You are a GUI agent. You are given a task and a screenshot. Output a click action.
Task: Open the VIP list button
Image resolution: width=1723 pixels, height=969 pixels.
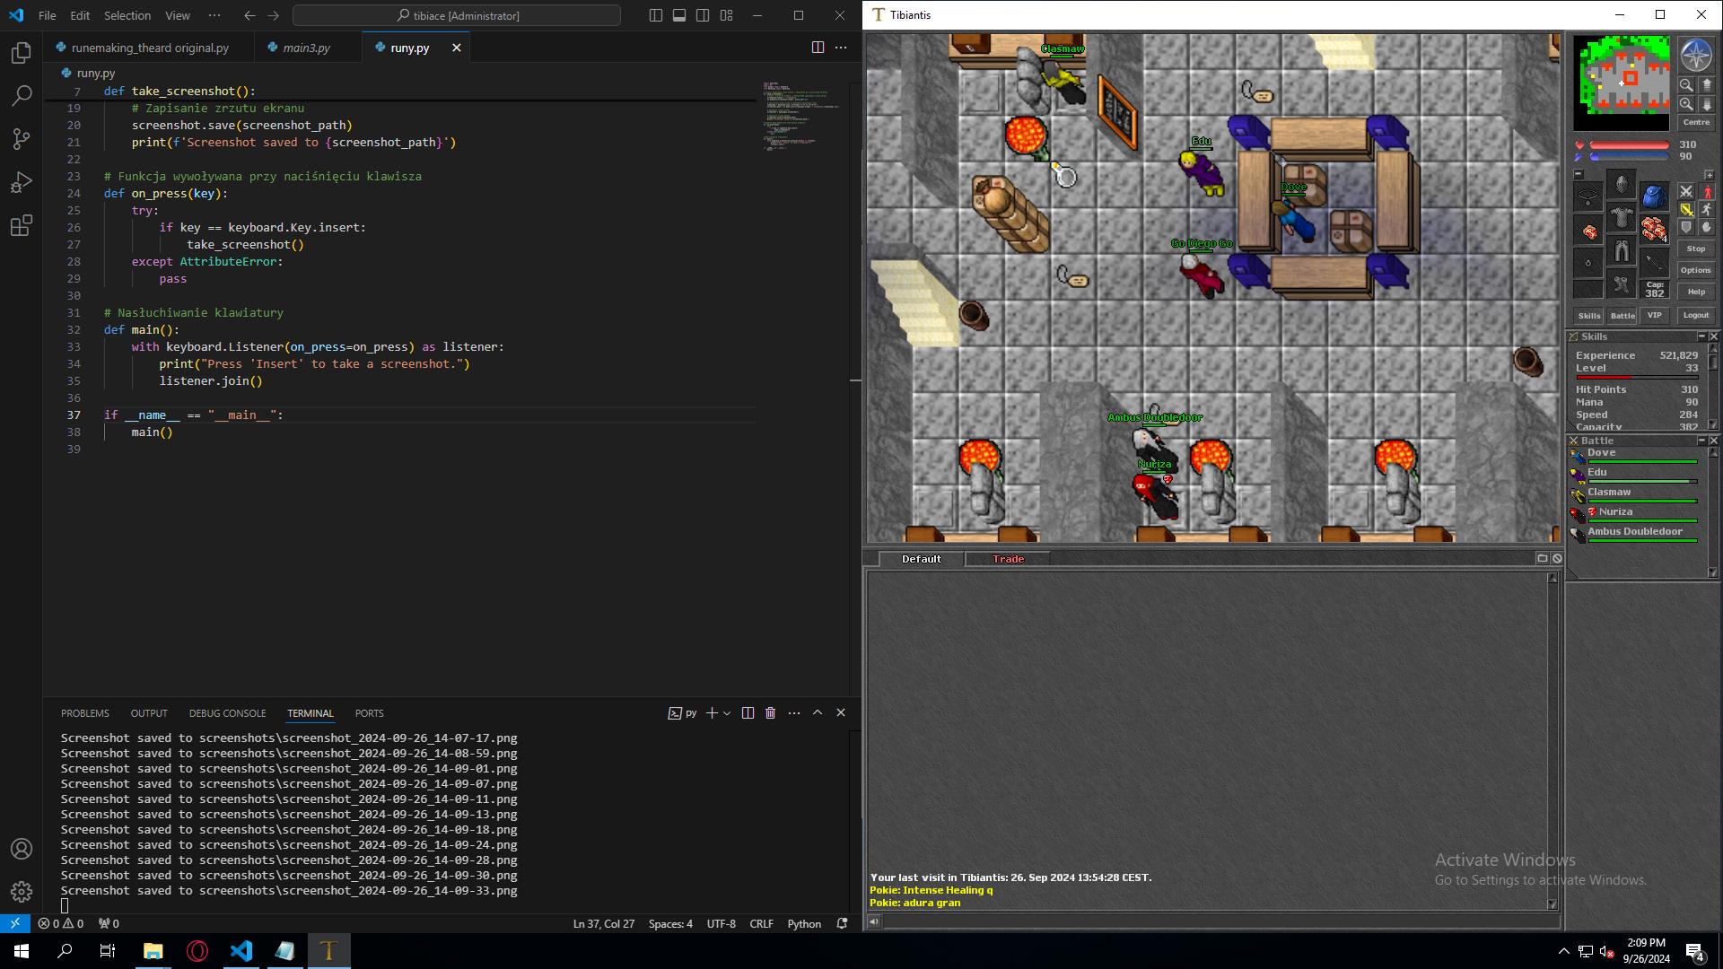click(1654, 315)
